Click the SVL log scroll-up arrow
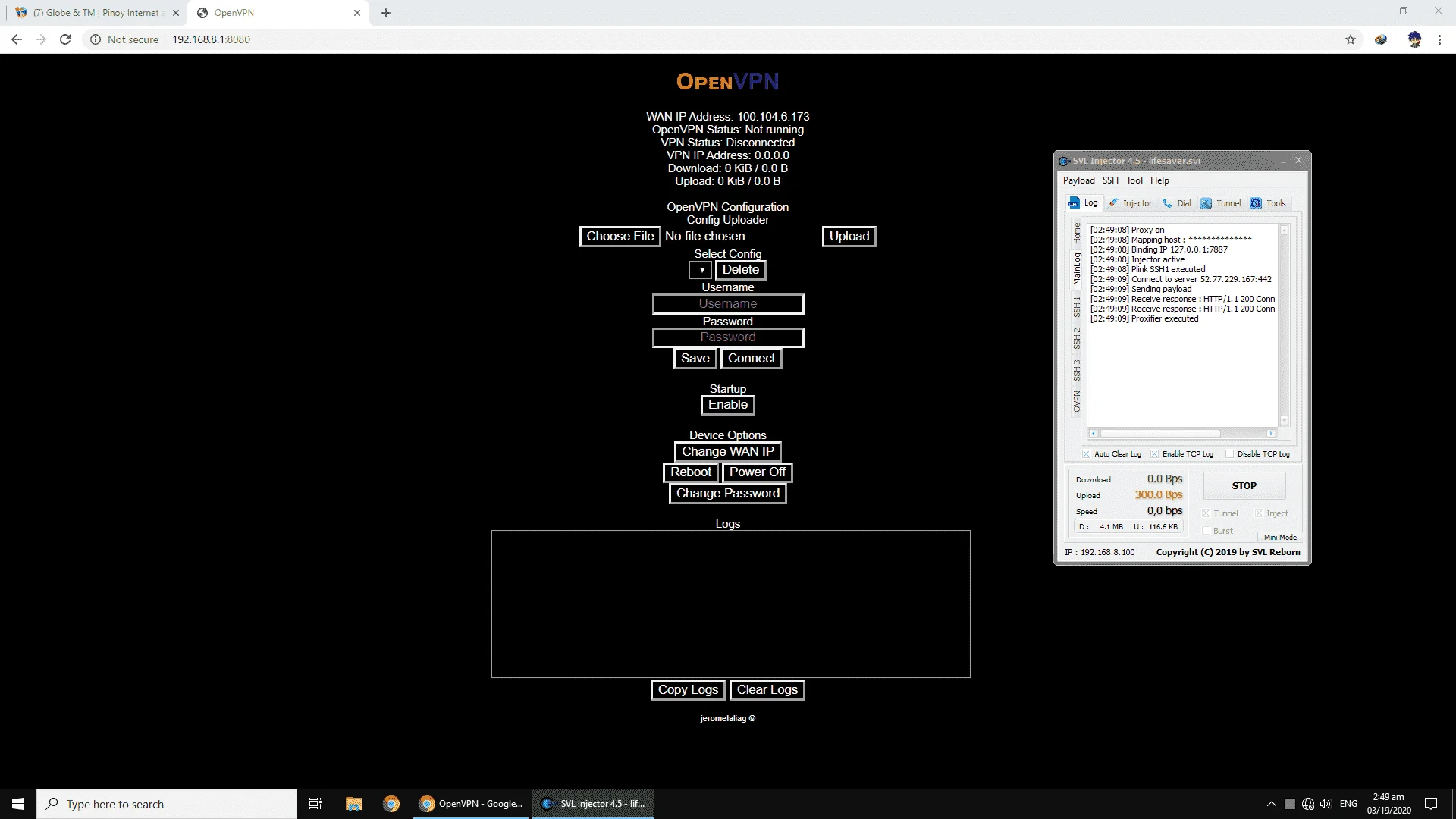The height and width of the screenshot is (819, 1456). [1284, 230]
